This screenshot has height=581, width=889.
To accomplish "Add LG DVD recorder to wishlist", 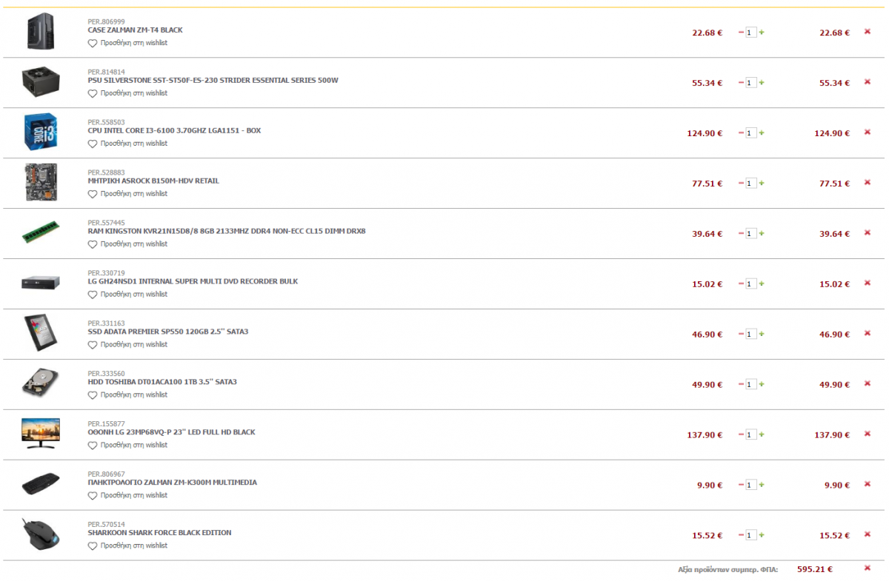I will point(127,295).
